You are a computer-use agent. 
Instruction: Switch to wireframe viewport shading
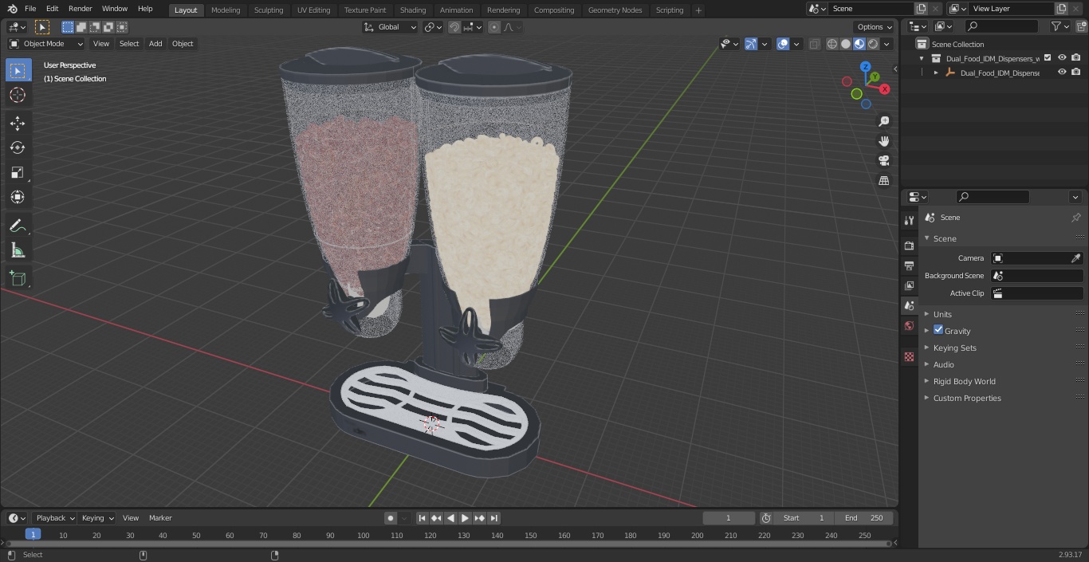coord(832,44)
